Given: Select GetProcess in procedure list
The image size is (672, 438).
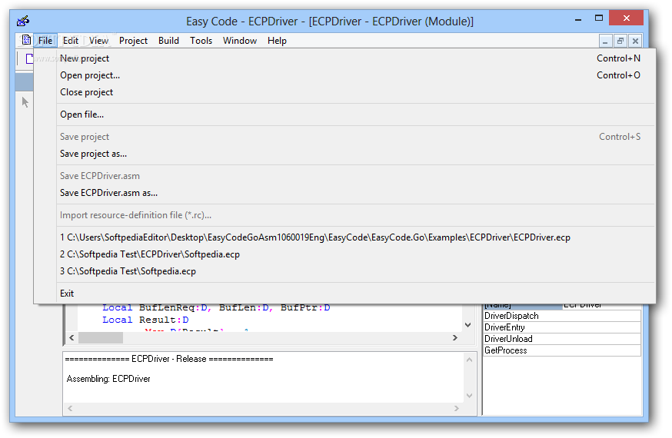Looking at the screenshot, I should coord(562,350).
